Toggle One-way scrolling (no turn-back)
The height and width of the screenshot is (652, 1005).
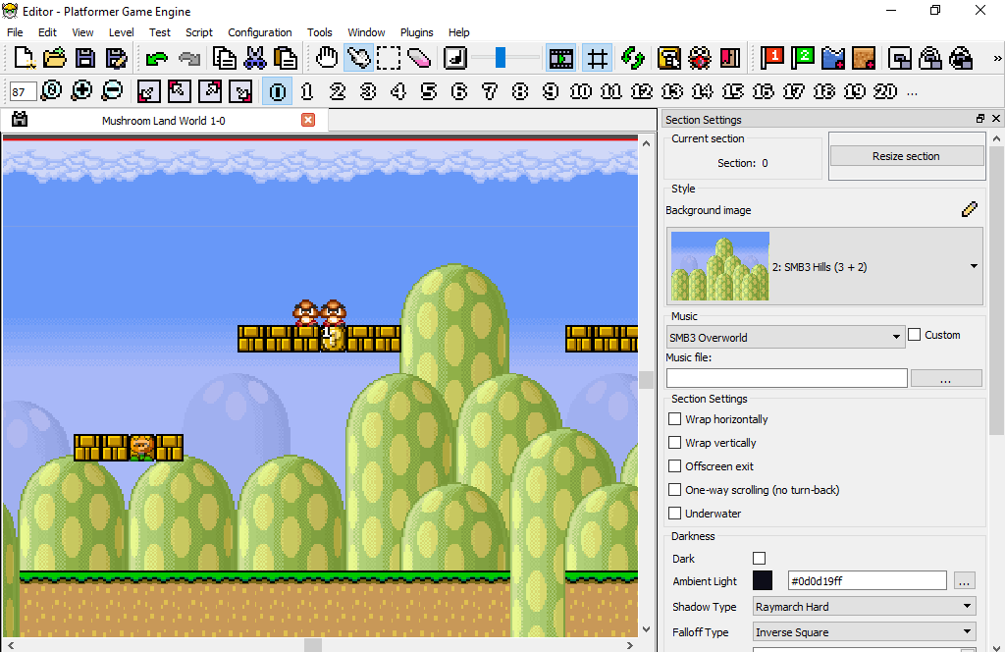675,490
